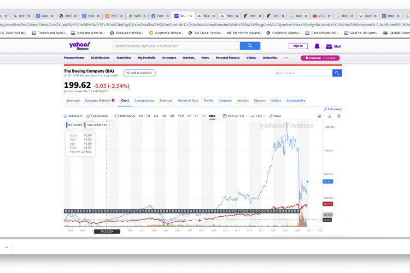Open Finance Home in navigation

pos(74,58)
